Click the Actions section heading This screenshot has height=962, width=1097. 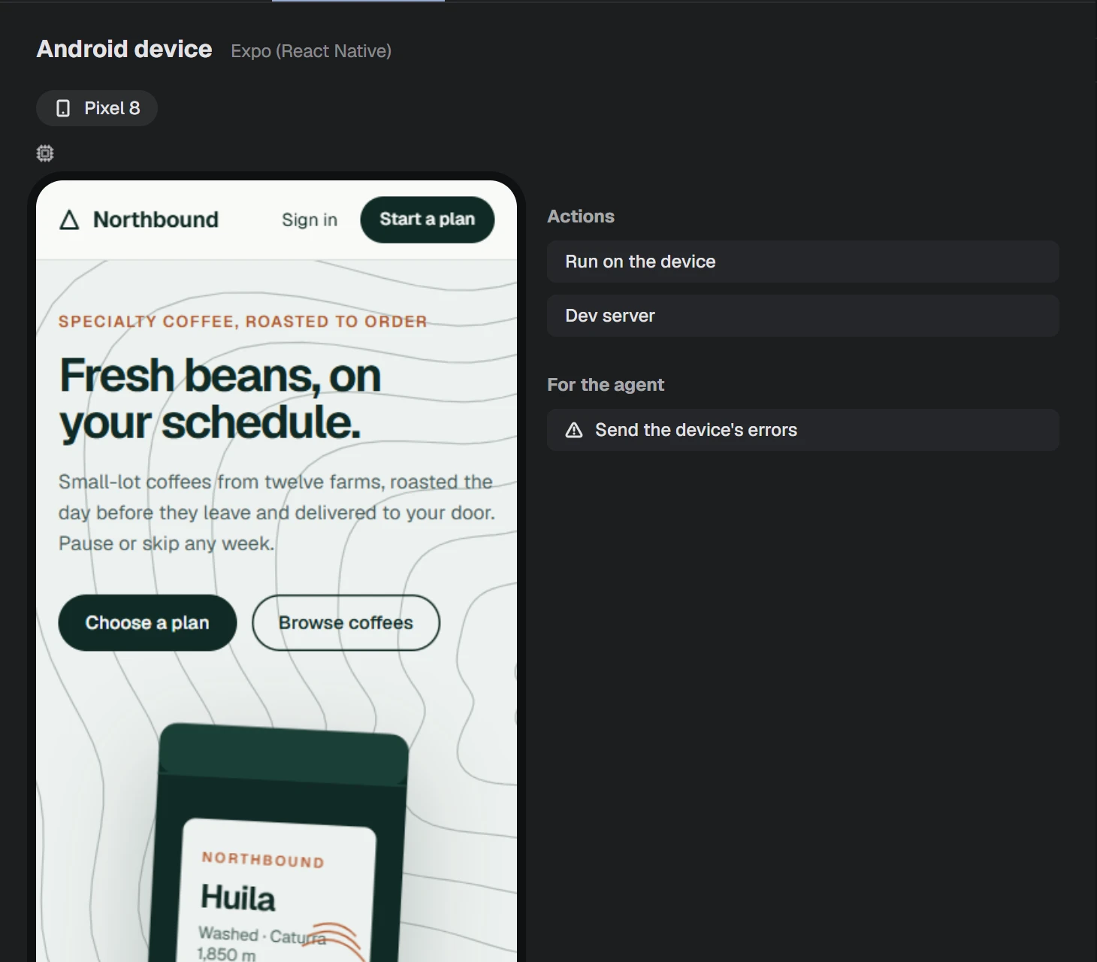pyautogui.click(x=581, y=216)
